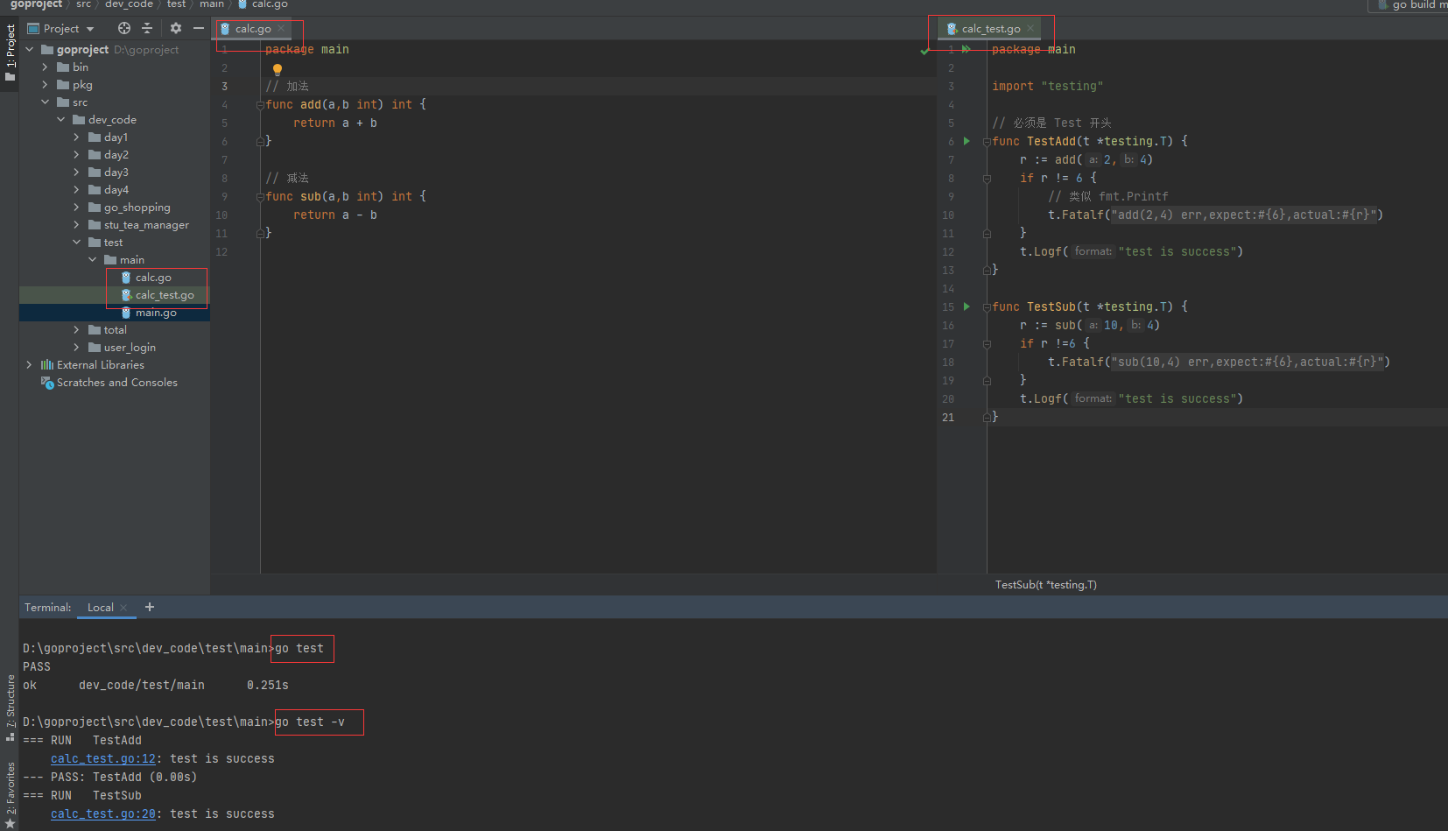1448x831 pixels.
Task: Expand the pkg folder
Action: (x=46, y=85)
